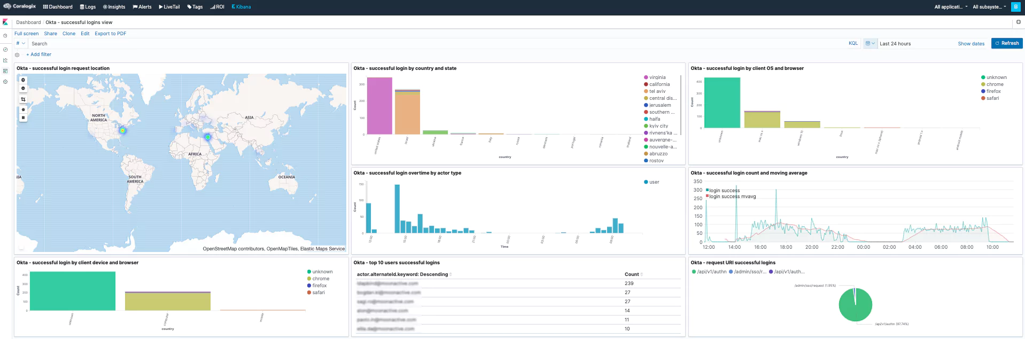
Task: Click Dashboard in the breadcrumb
Action: coord(28,22)
